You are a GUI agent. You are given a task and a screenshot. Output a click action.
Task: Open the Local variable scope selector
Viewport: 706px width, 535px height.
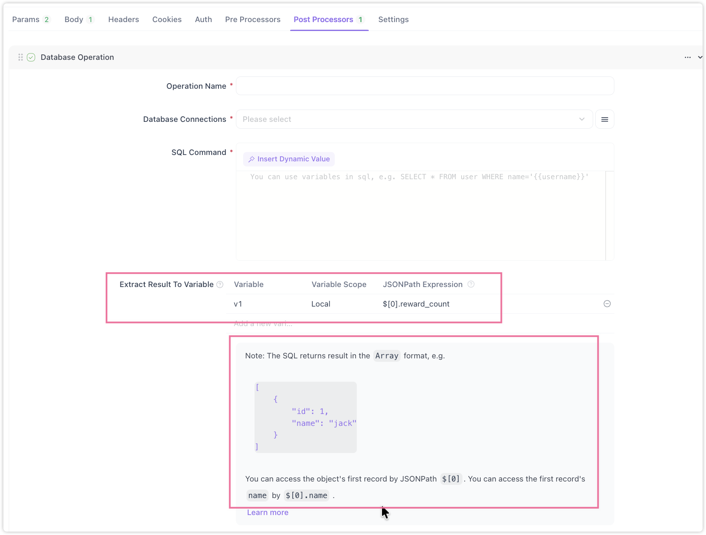(321, 304)
